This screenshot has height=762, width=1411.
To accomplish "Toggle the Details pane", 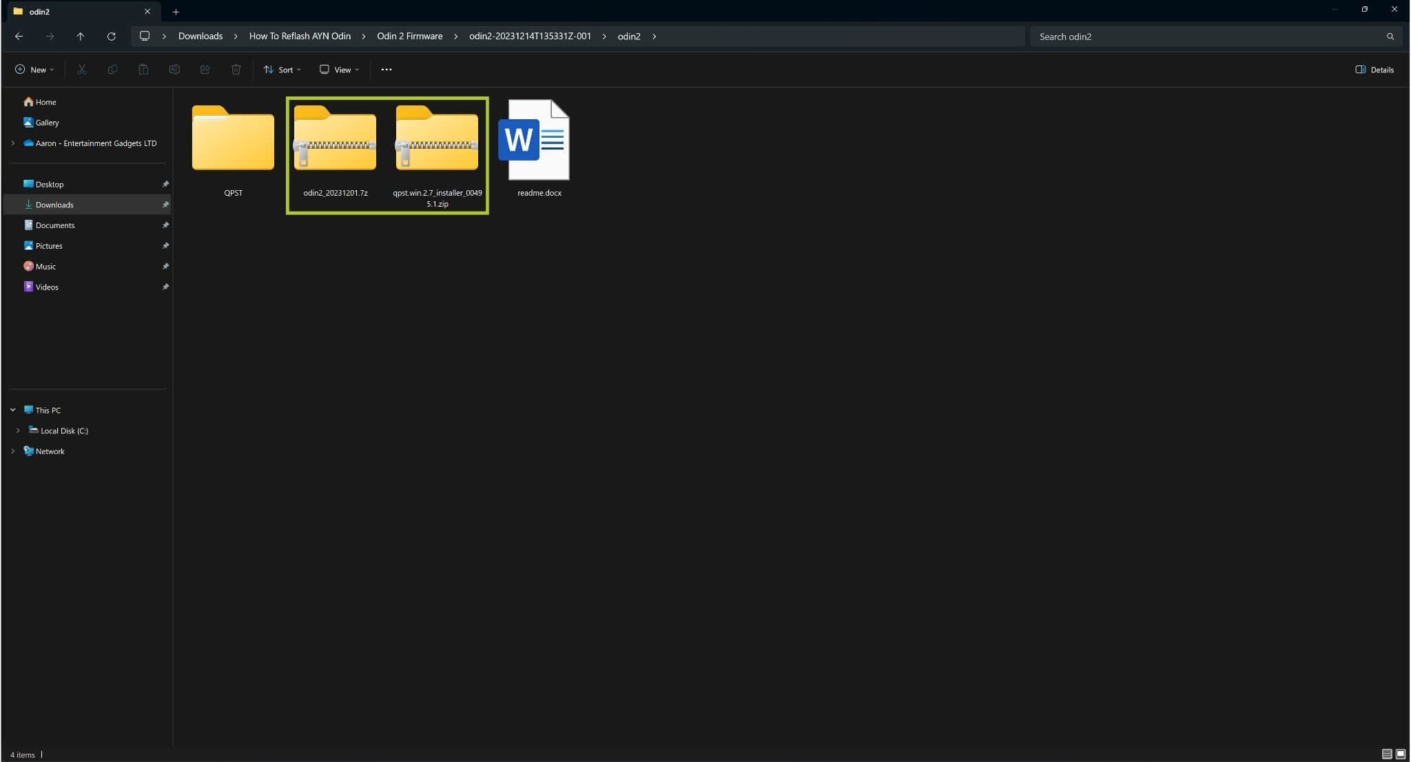I will point(1374,70).
